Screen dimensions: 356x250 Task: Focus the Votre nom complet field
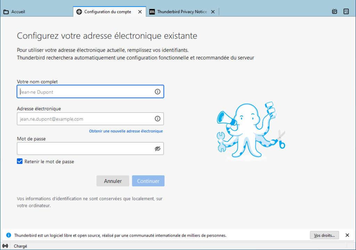(90, 91)
